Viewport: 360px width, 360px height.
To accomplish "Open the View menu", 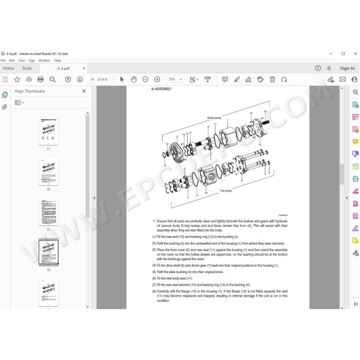I will [x=22, y=61].
